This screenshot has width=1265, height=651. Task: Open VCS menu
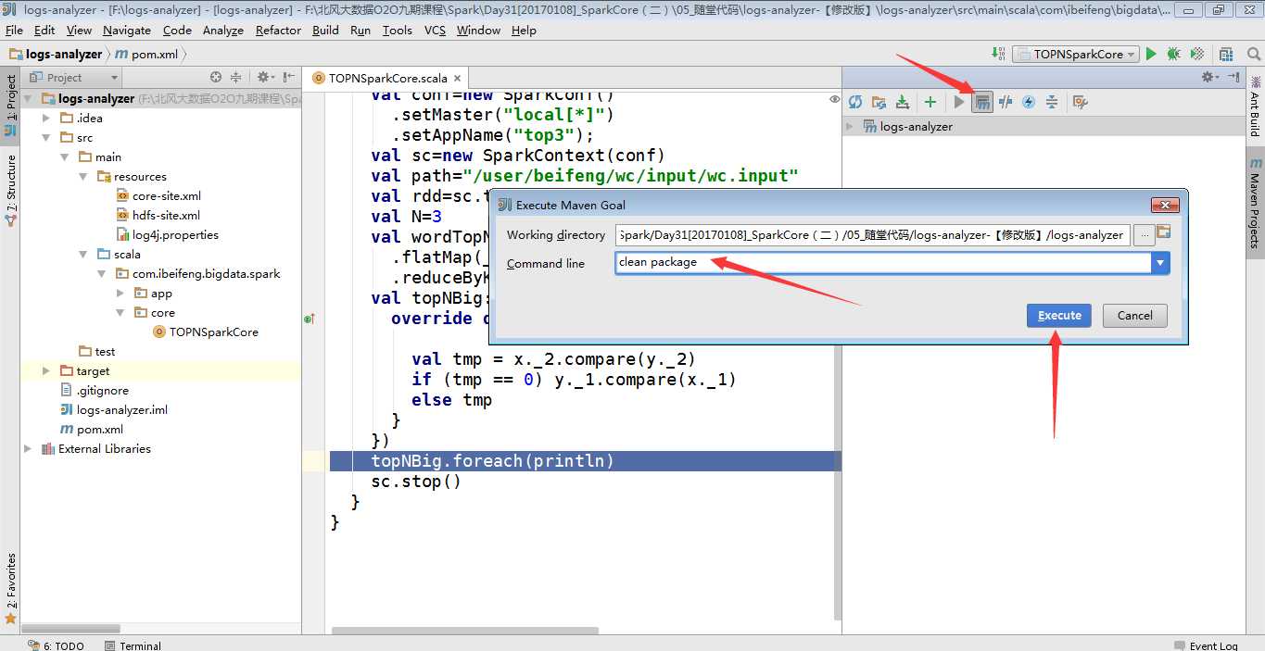click(x=435, y=30)
